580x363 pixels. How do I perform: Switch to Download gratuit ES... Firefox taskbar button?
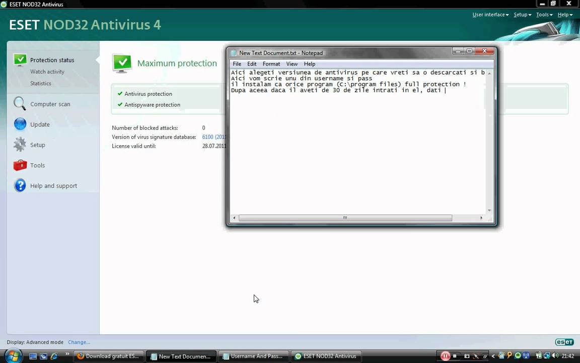point(108,356)
